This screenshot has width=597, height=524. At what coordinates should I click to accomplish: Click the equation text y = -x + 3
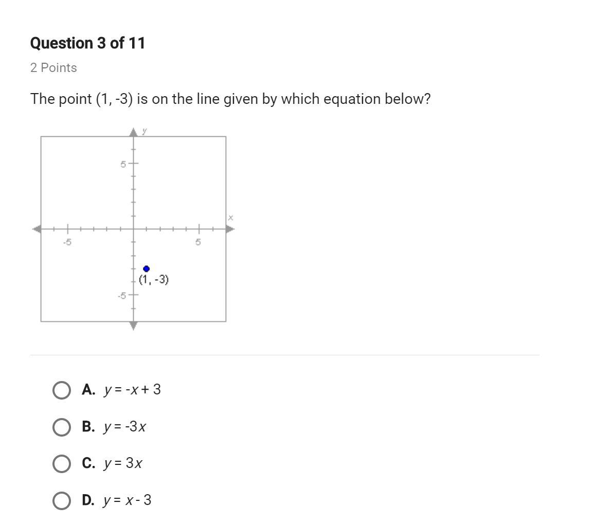pos(132,390)
